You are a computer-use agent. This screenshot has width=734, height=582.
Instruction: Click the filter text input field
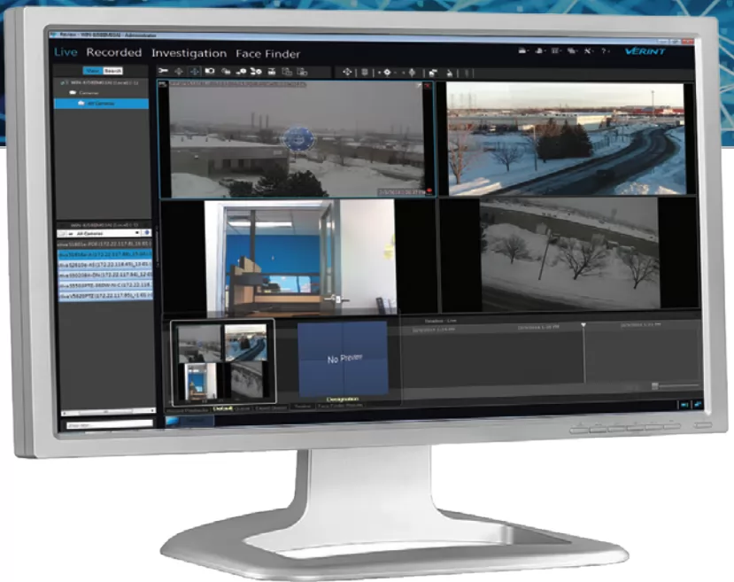[107, 423]
